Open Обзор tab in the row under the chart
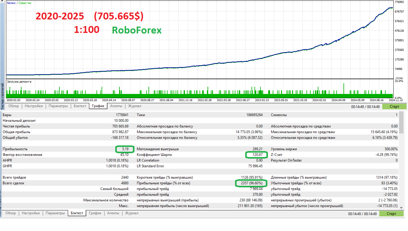This screenshot has width=408, height=231. point(13,106)
